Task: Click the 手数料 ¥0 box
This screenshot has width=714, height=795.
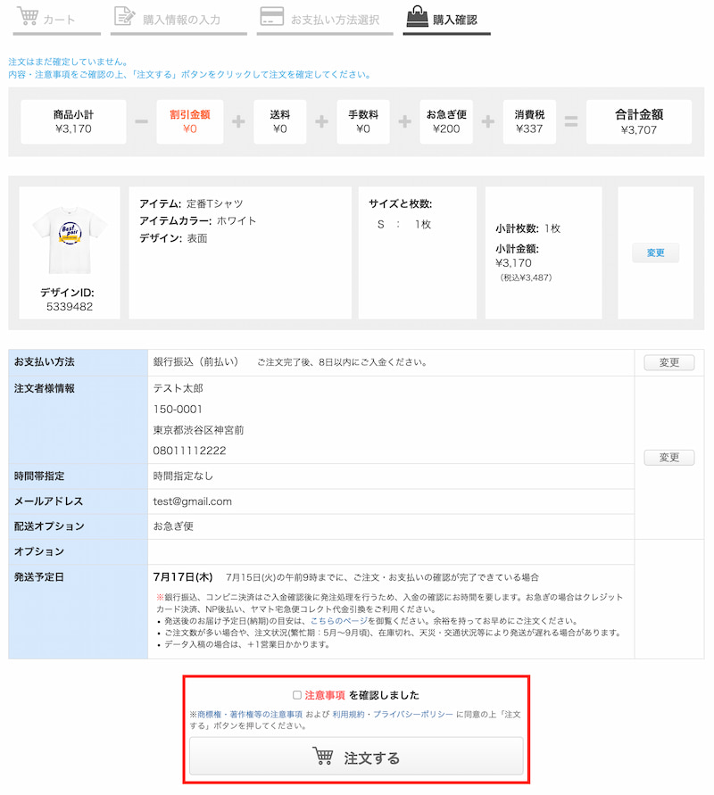Action: click(363, 121)
